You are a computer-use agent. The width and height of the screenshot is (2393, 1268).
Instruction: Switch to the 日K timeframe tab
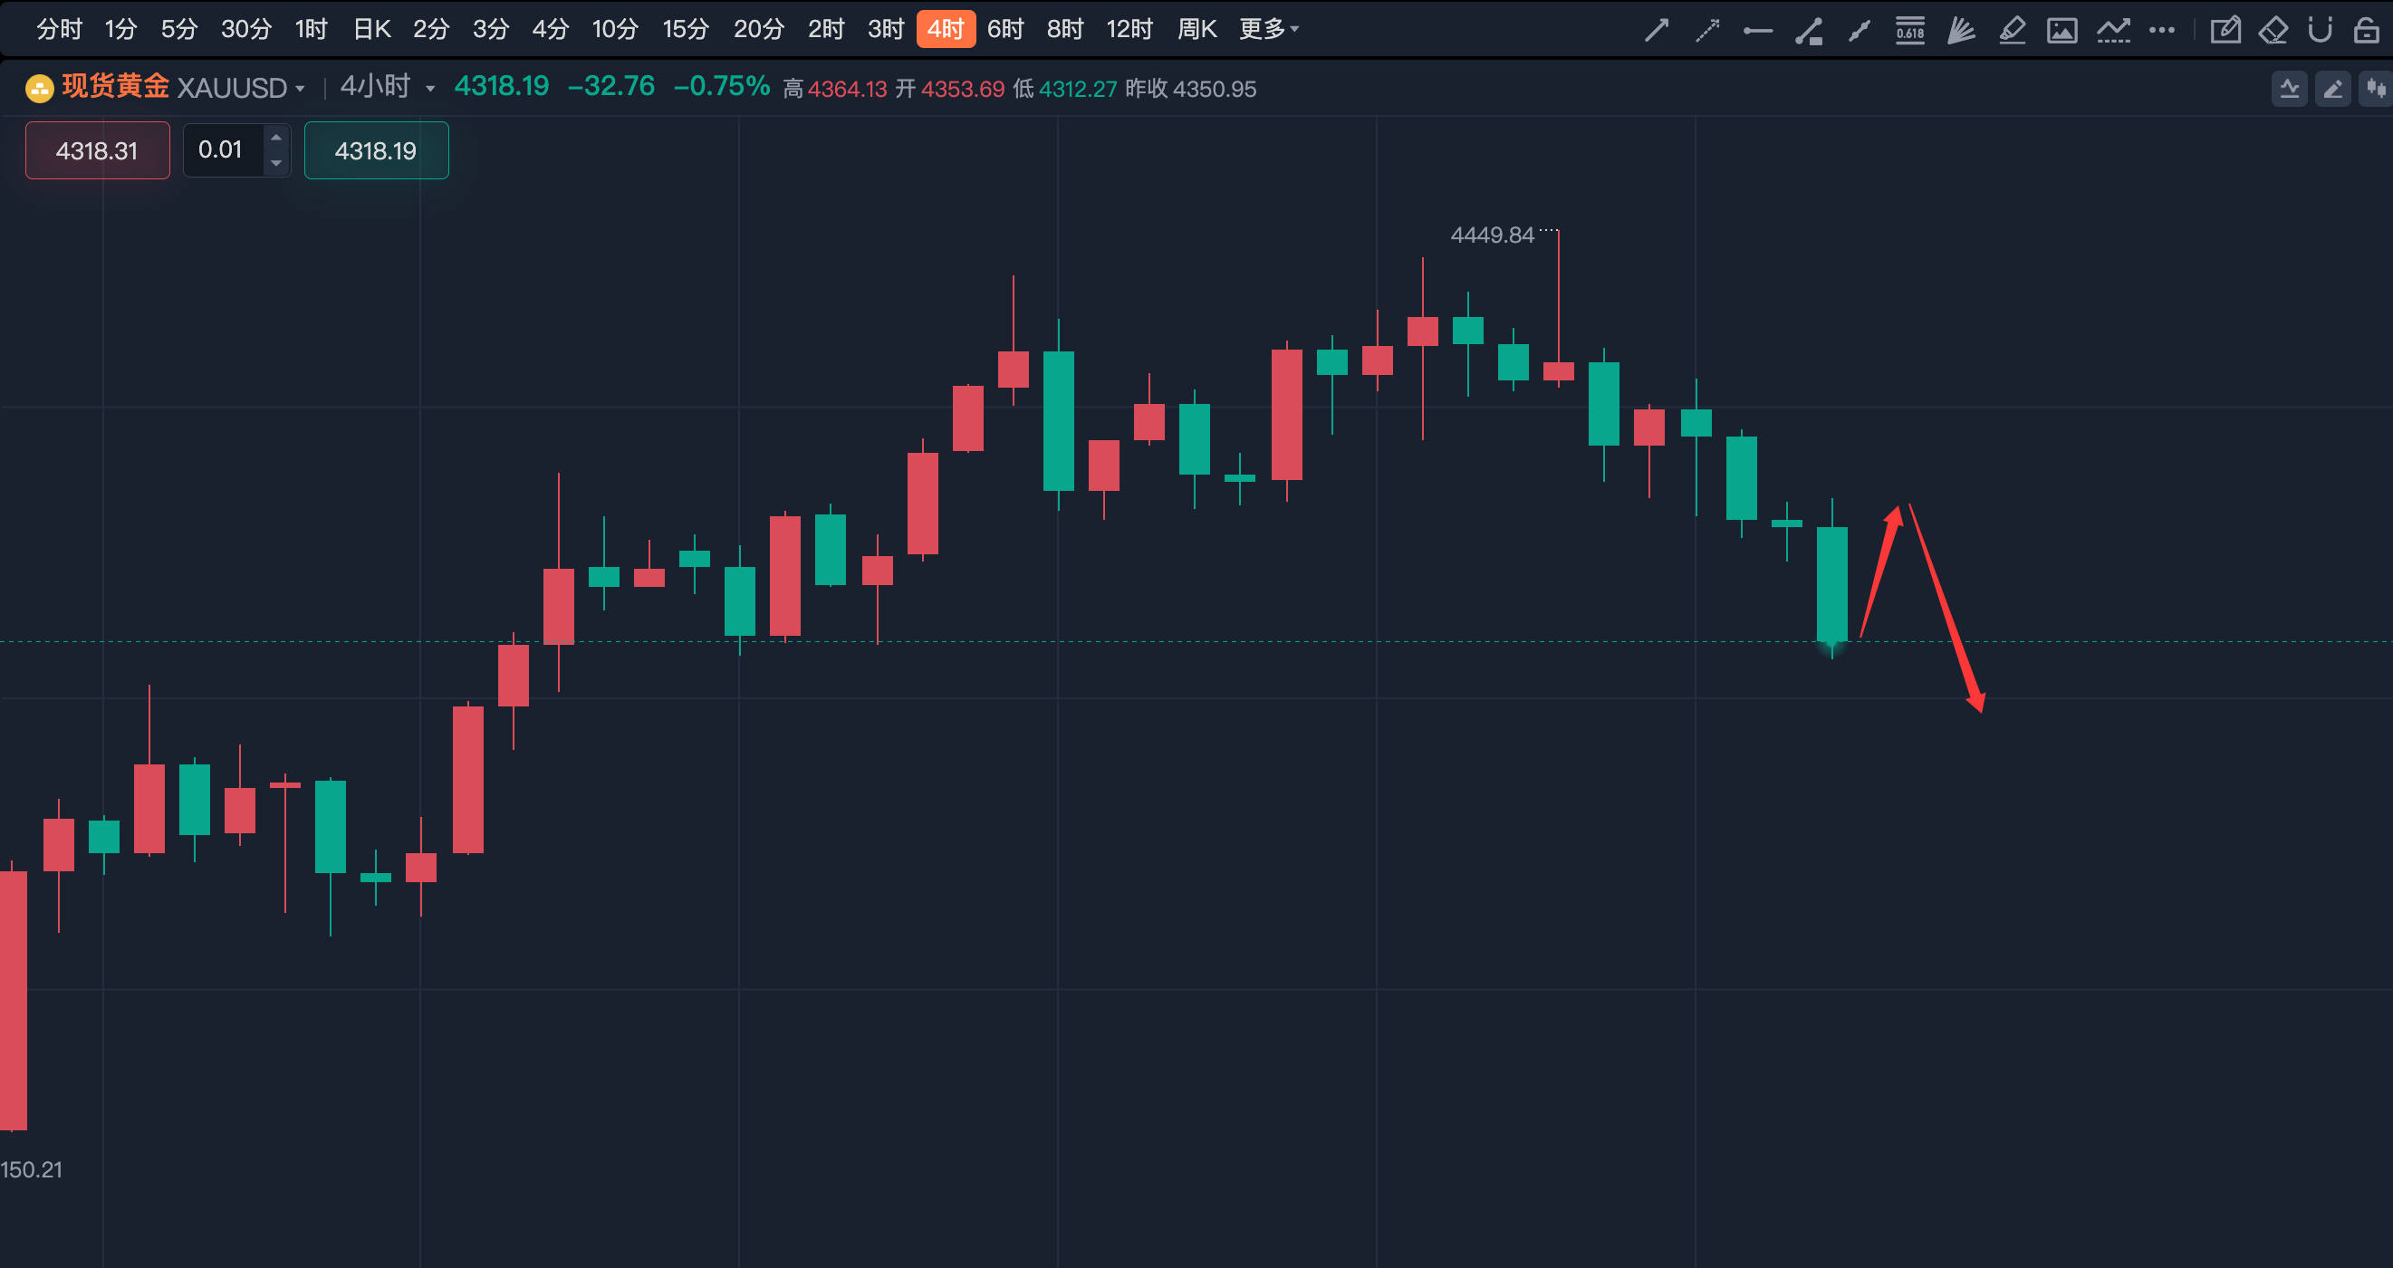click(371, 29)
